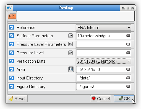
Task: Click the 'Input Directory' label
Action: pos(30,78)
